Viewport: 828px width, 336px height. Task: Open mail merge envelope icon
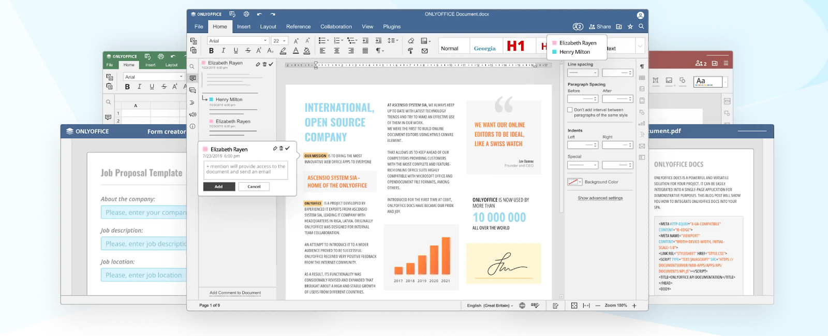[425, 51]
